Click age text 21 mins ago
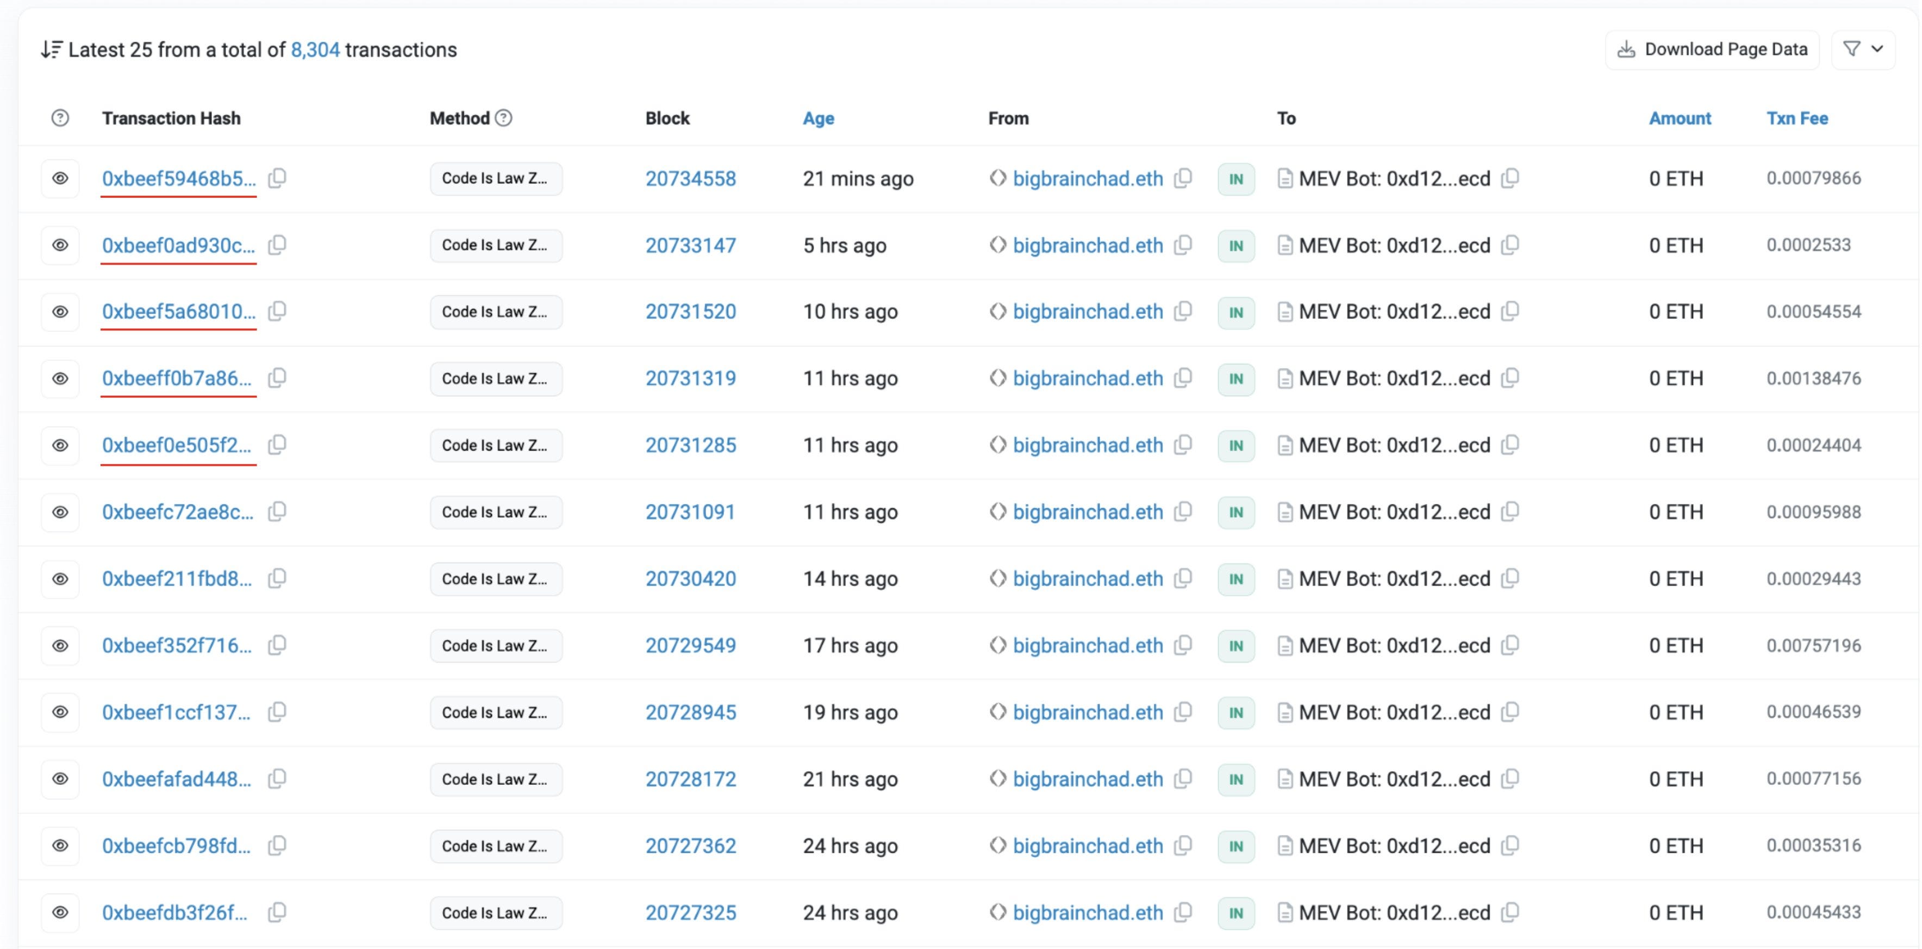Screen dimensions: 1922x949 (858, 178)
